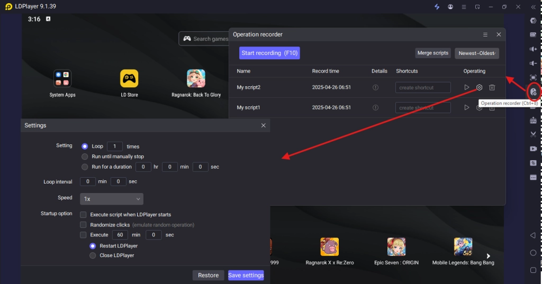View details info icon for My script1
The height and width of the screenshot is (284, 542).
click(375, 107)
